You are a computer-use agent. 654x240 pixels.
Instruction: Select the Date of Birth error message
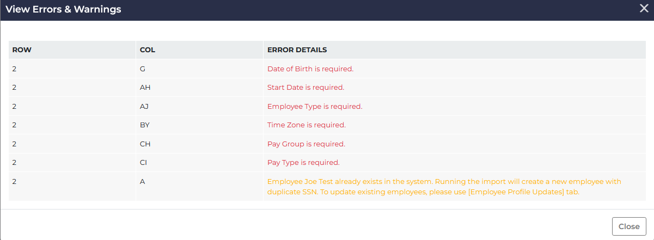[310, 69]
